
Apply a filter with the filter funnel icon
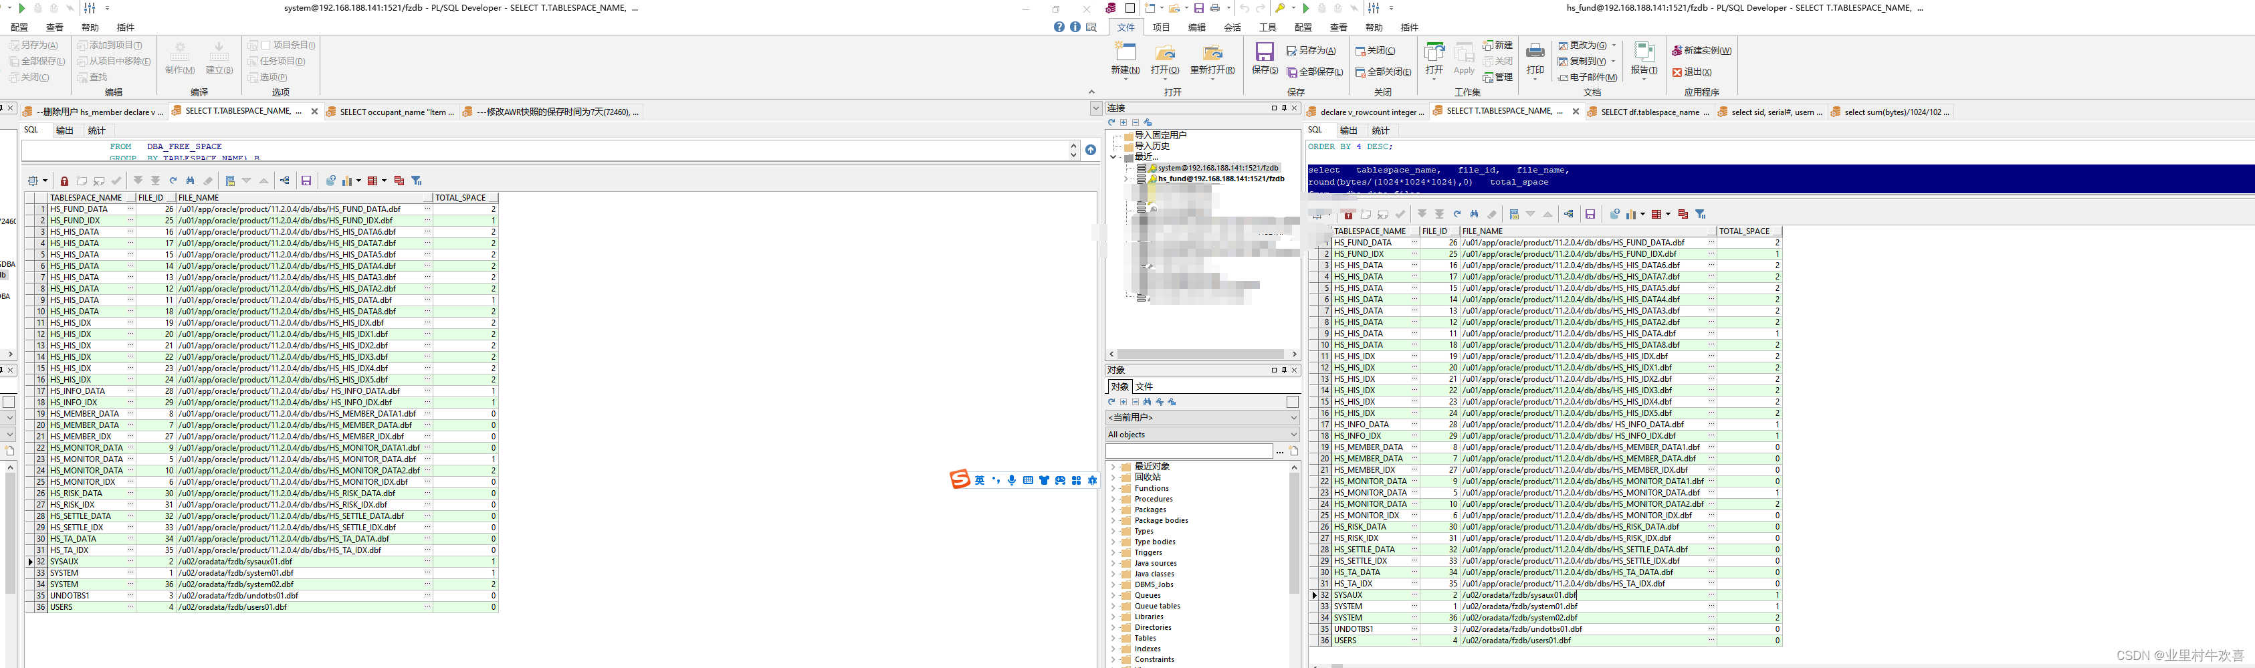(x=1702, y=215)
